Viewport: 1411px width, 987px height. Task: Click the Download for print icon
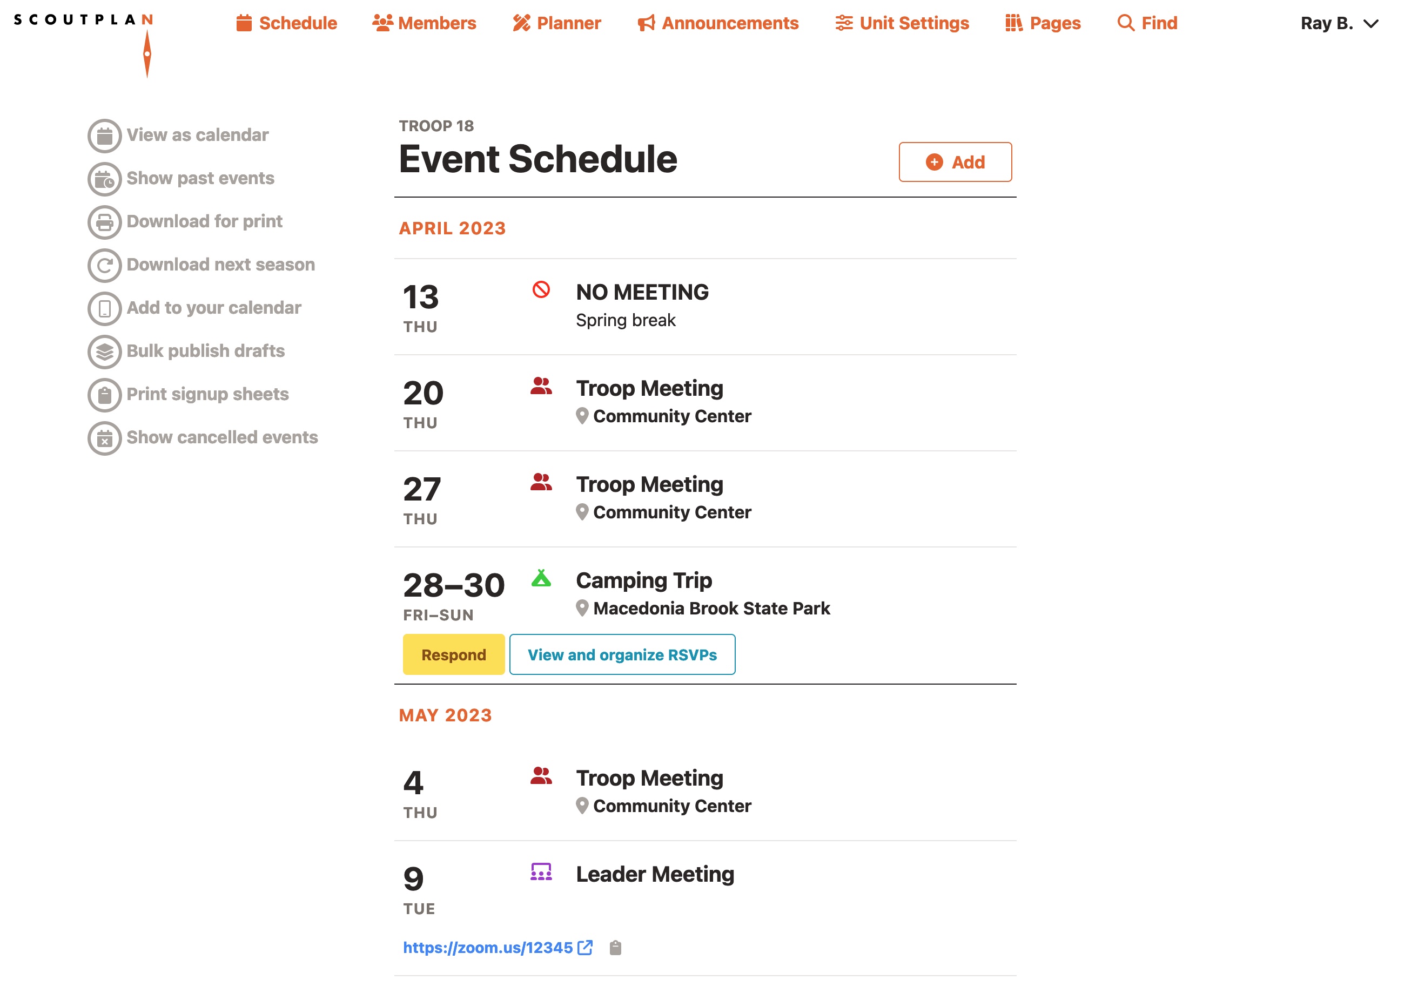[103, 221]
